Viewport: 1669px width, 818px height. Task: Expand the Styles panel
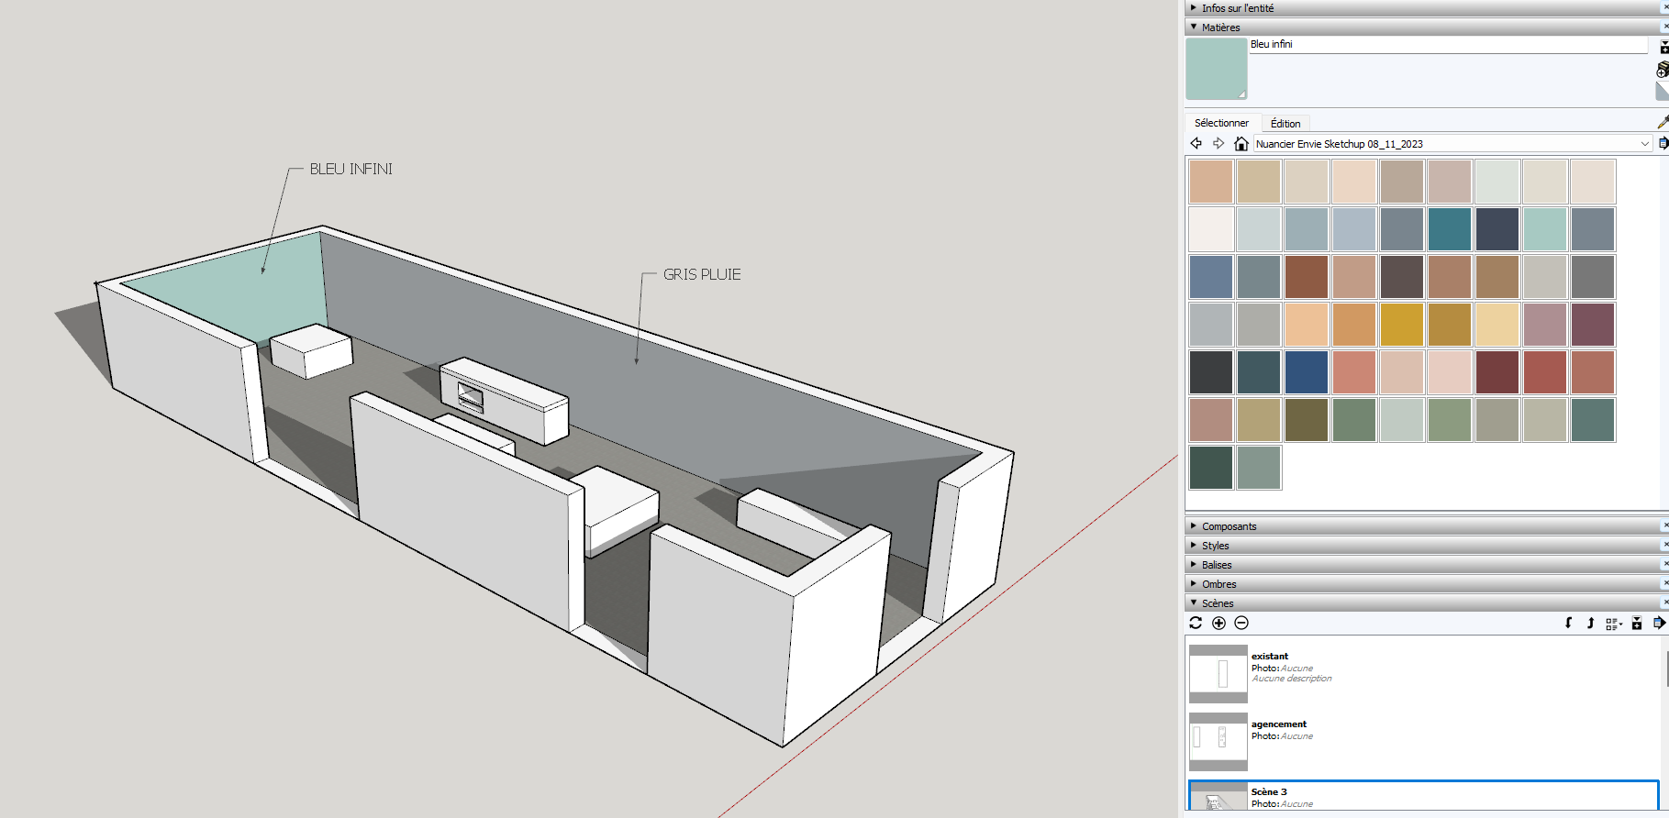pyautogui.click(x=1215, y=546)
